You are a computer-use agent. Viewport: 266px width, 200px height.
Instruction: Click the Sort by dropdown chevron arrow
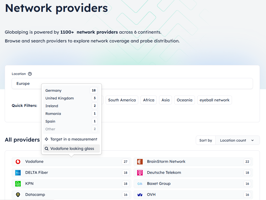pos(252,140)
